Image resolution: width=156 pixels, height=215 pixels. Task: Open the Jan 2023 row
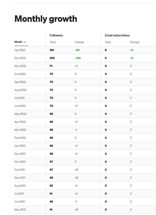pyautogui.click(x=20, y=50)
